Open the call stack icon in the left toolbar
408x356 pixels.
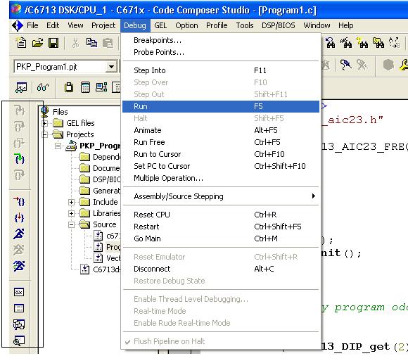pyautogui.click(x=19, y=324)
